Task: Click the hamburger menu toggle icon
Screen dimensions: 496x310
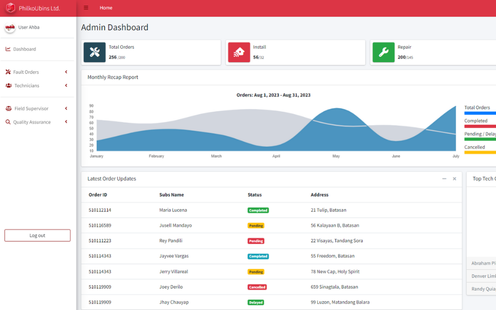Action: [86, 8]
